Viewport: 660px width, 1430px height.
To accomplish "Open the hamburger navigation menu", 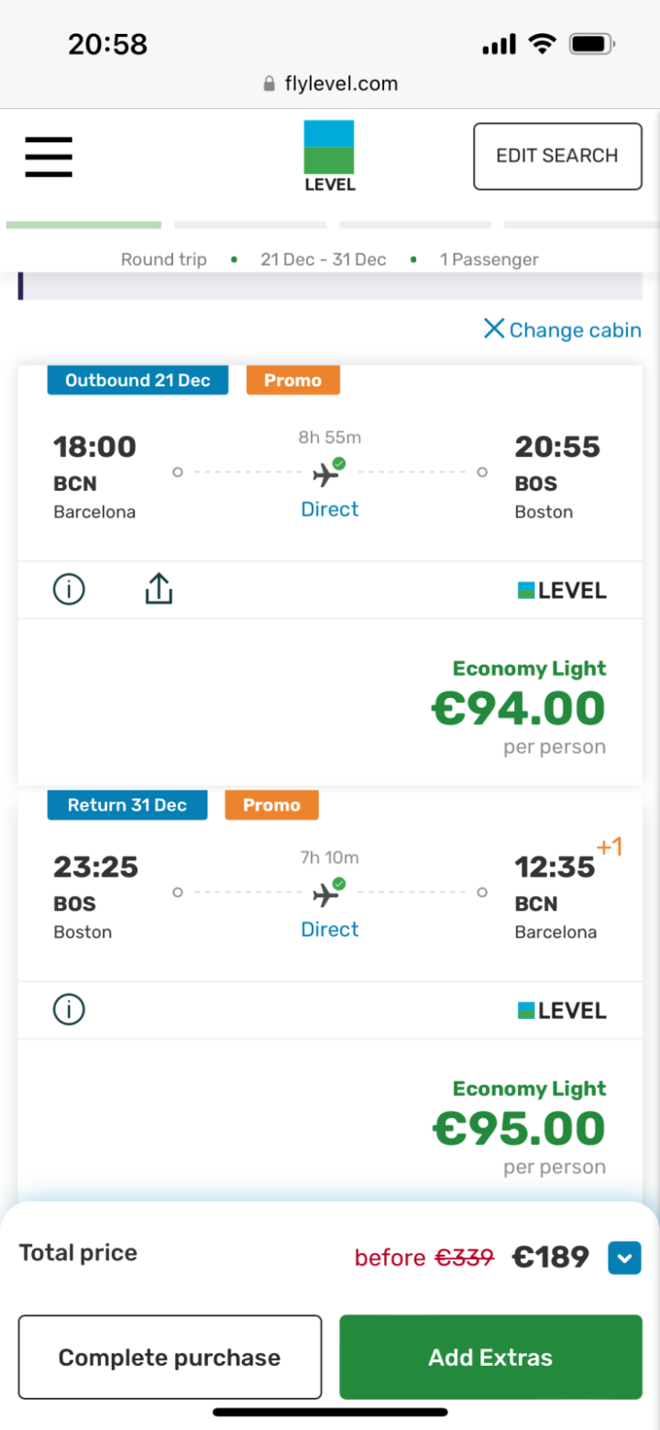I will click(x=49, y=157).
